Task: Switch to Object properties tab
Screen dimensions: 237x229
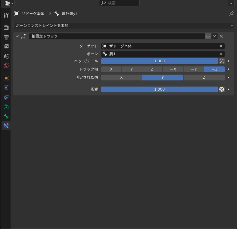Action: click(6, 78)
